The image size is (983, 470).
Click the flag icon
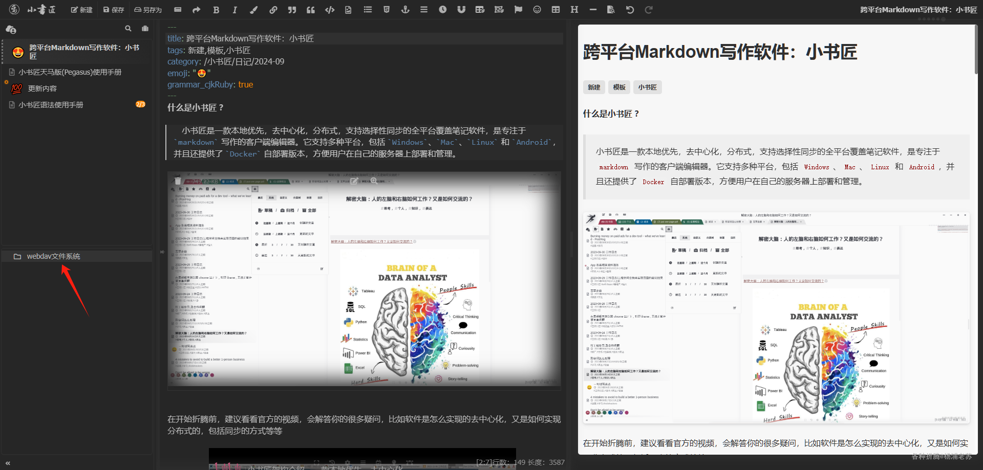tap(518, 10)
